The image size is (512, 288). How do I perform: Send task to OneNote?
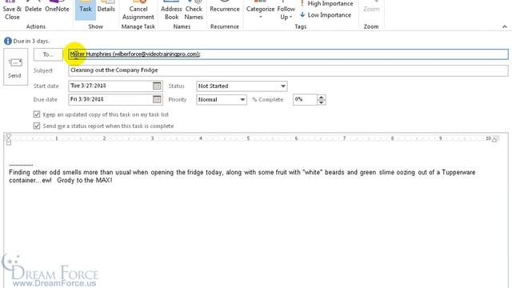pyautogui.click(x=57, y=7)
